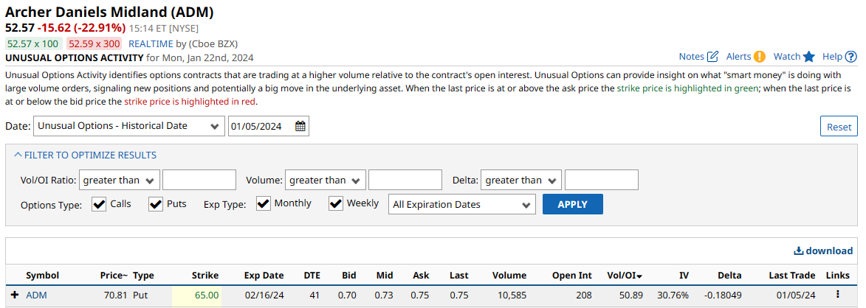The image size is (866, 308).
Task: Open the Notes edit icon
Action: coord(712,57)
